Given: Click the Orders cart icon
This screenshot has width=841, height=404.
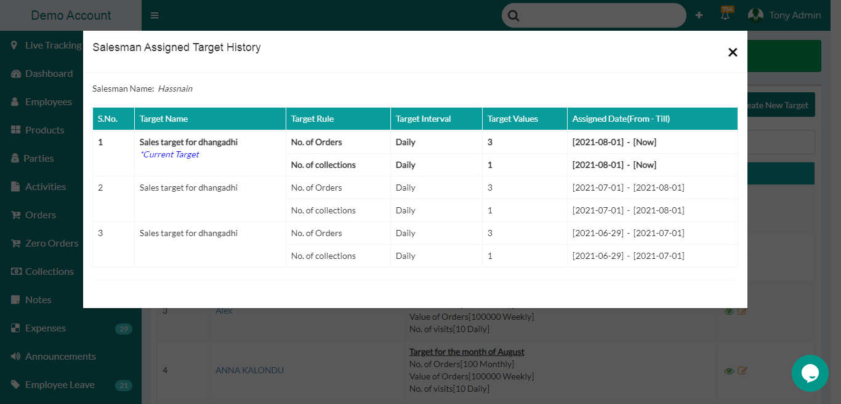Looking at the screenshot, I should (x=16, y=215).
